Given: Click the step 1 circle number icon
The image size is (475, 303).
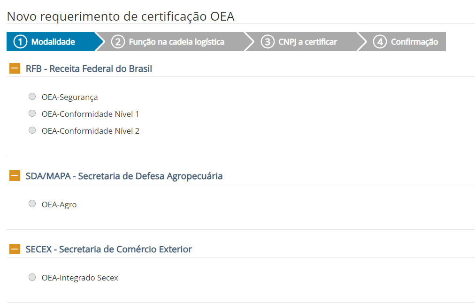Looking at the screenshot, I should coord(20,42).
